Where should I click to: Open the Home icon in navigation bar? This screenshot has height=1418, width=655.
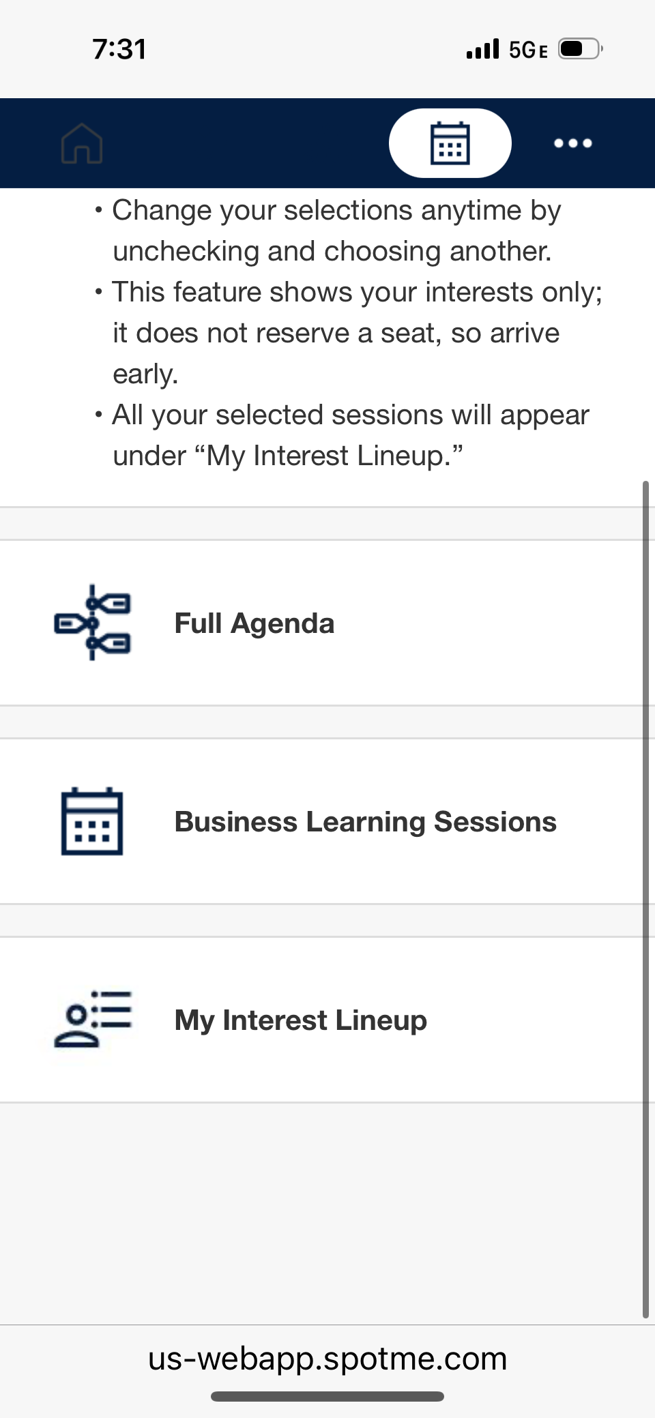(83, 143)
